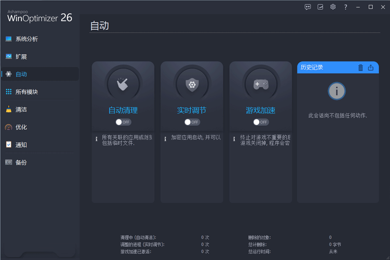Image resolution: width=390 pixels, height=260 pixels.
Task: Click the 自动清理 hand pointer circle icon
Action: [x=123, y=84]
